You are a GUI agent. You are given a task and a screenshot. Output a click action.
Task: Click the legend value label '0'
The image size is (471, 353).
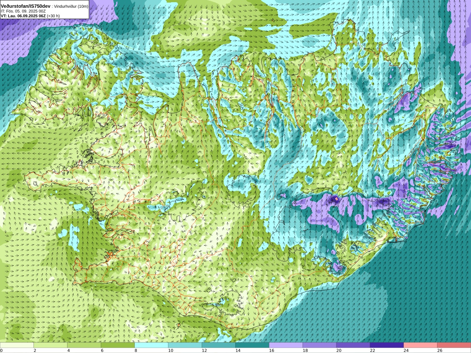click(1, 350)
